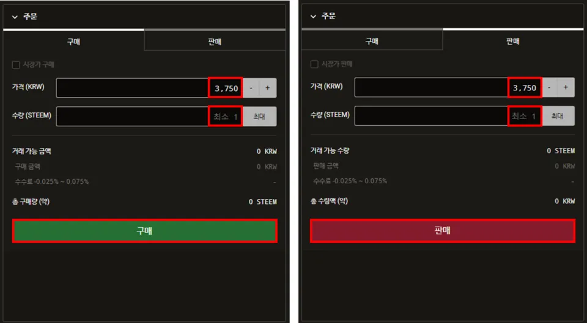Focus the sell 수량 STEEM input field

tap(448, 116)
